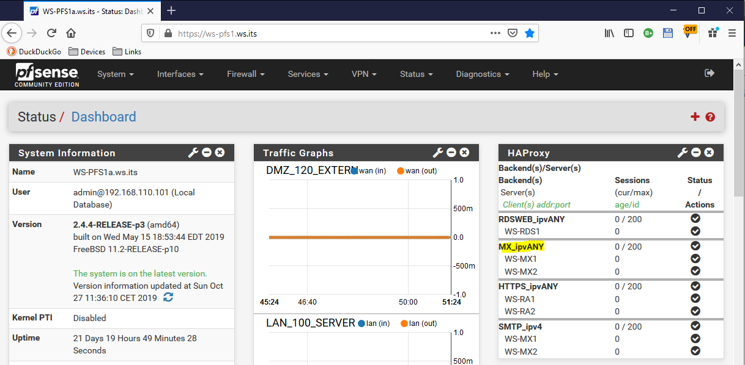
Task: Open the System dropdown menu
Action: point(116,74)
